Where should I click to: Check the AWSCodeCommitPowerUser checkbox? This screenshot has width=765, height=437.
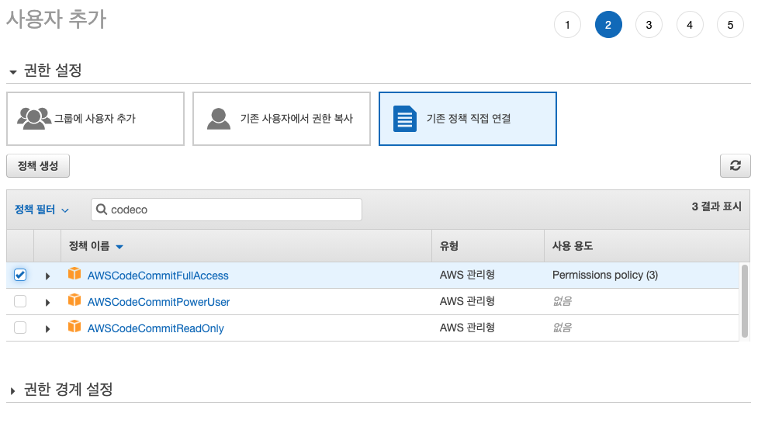pyautogui.click(x=20, y=301)
